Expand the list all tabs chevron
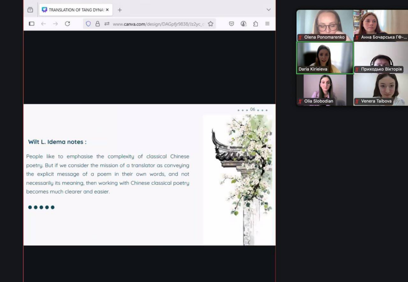The image size is (408, 282). (269, 10)
